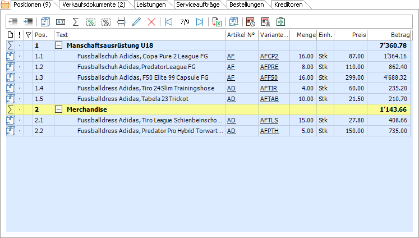Jump to the first position using arrow icon
This screenshot has height=238, width=419.
click(169, 22)
